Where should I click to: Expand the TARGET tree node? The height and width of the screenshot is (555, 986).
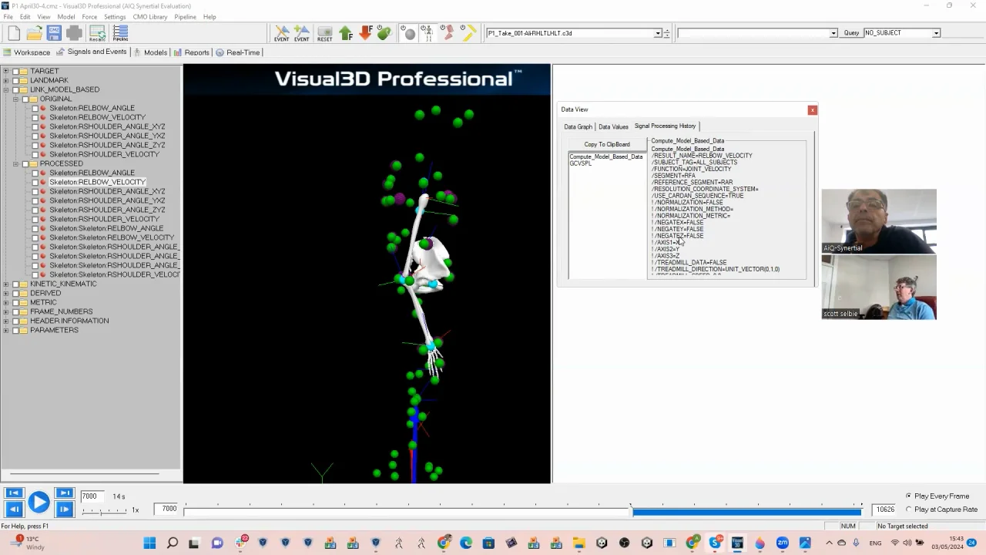point(6,71)
